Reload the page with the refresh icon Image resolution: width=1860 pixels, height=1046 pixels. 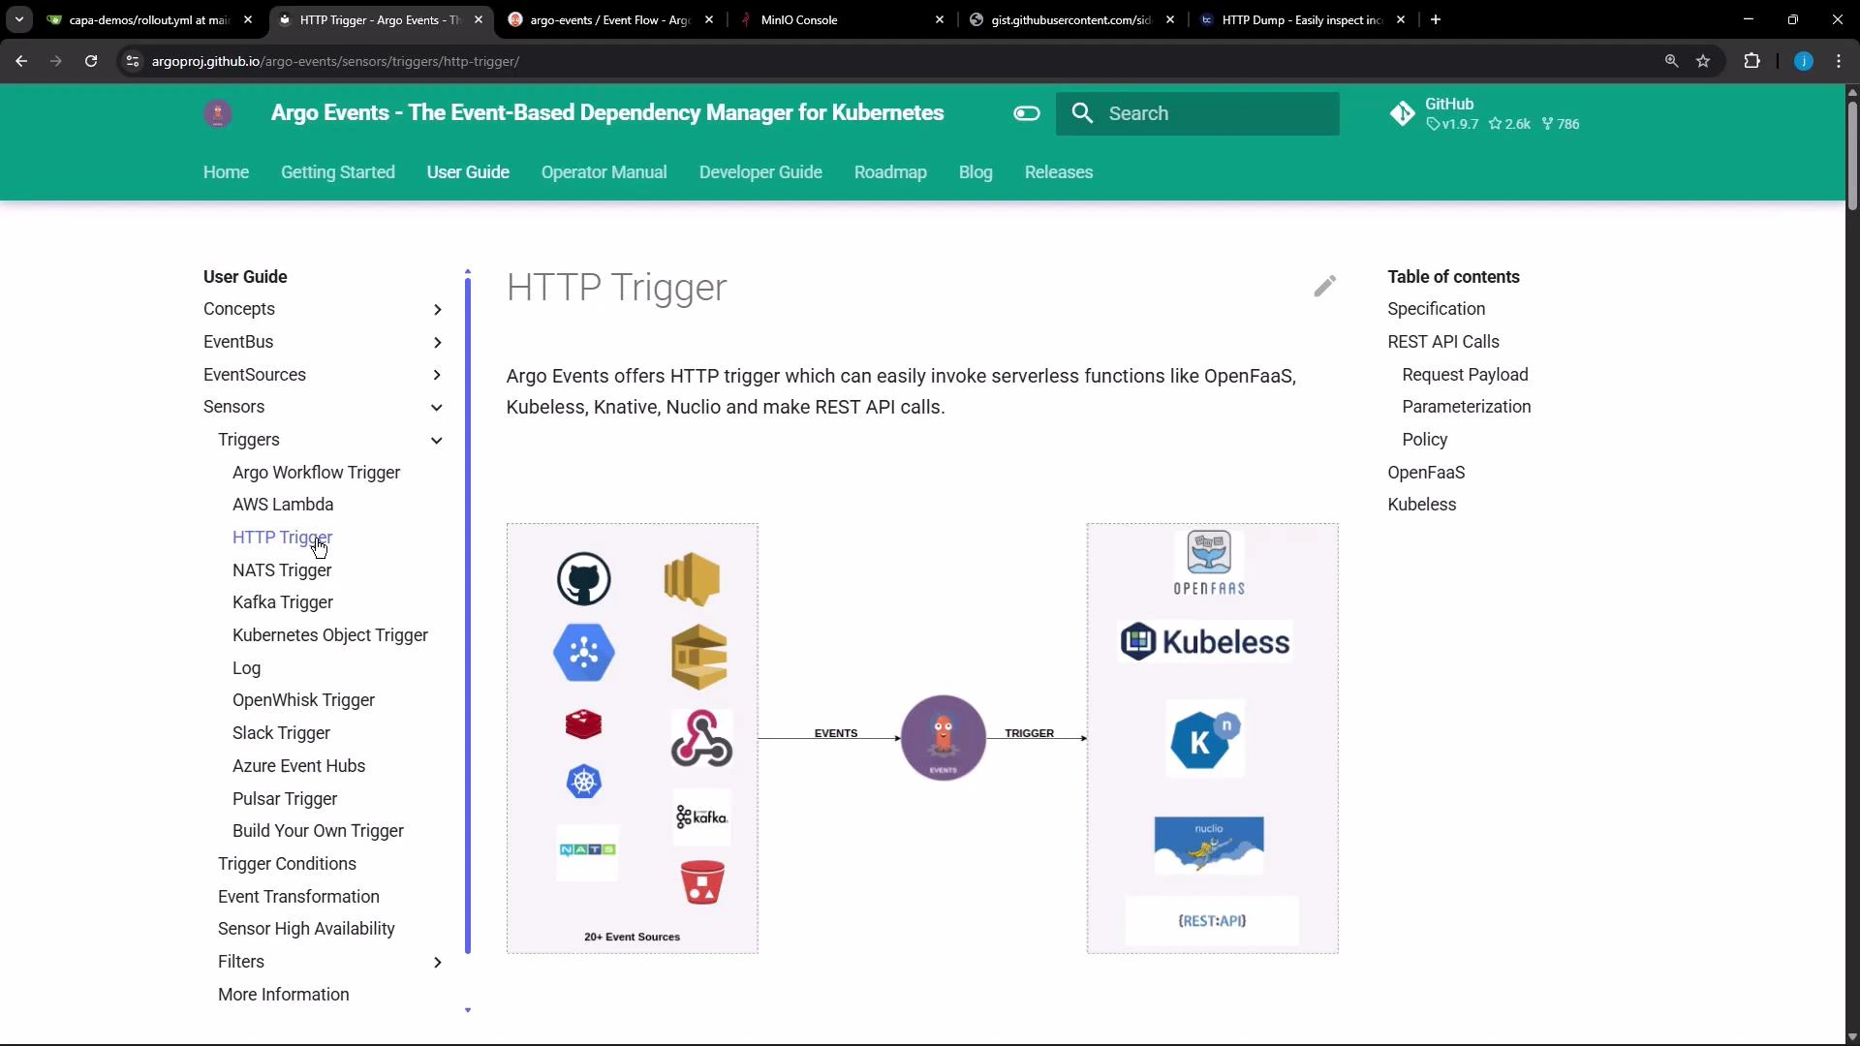[91, 61]
